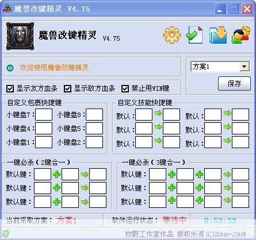
Task: Open settings via the orange gear icon
Action: [x=172, y=35]
